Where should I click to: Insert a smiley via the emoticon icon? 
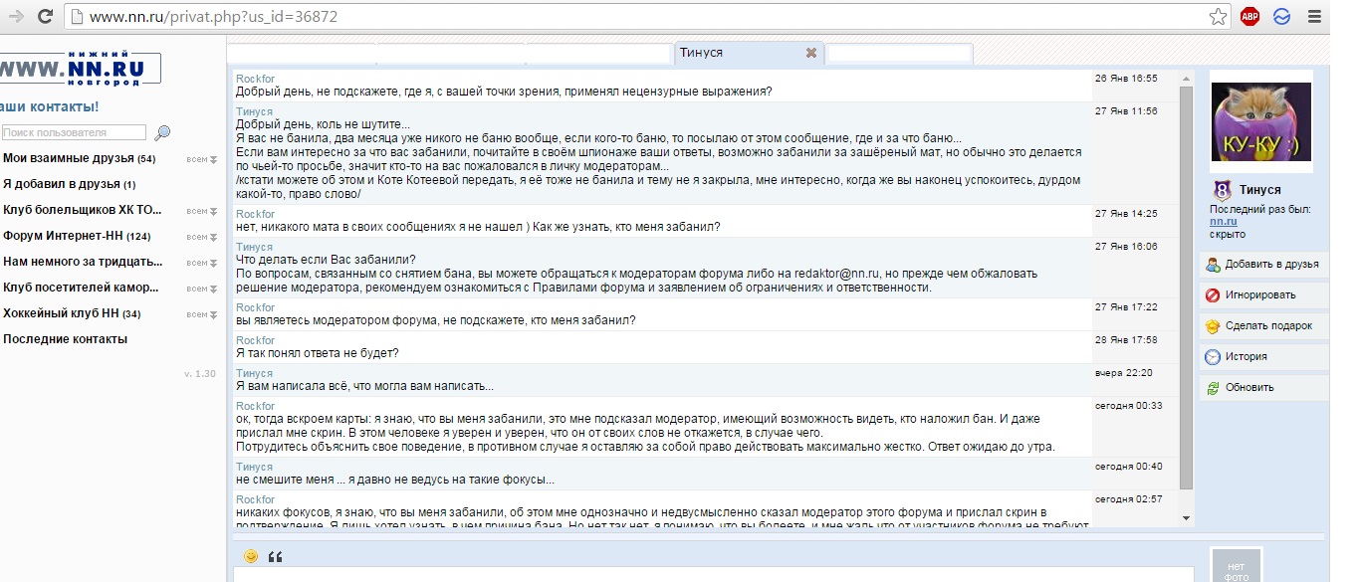251,556
